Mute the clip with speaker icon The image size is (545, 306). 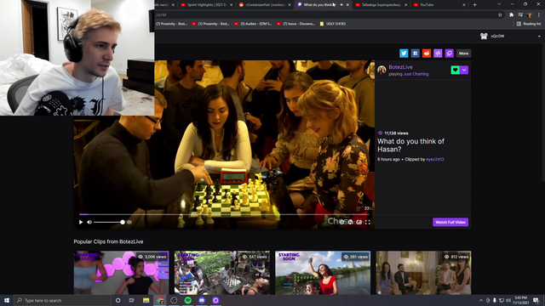89,222
